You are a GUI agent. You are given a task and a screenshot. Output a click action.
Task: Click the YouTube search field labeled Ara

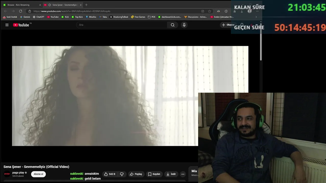coord(122,25)
